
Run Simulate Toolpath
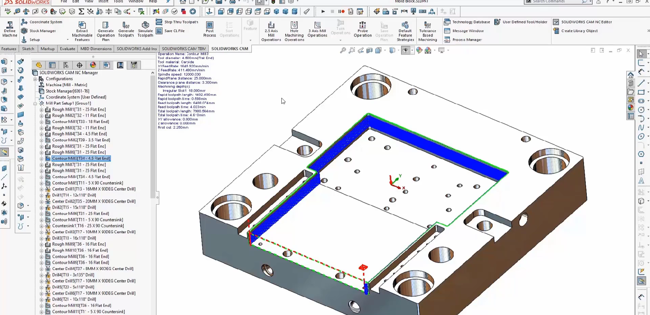(145, 29)
